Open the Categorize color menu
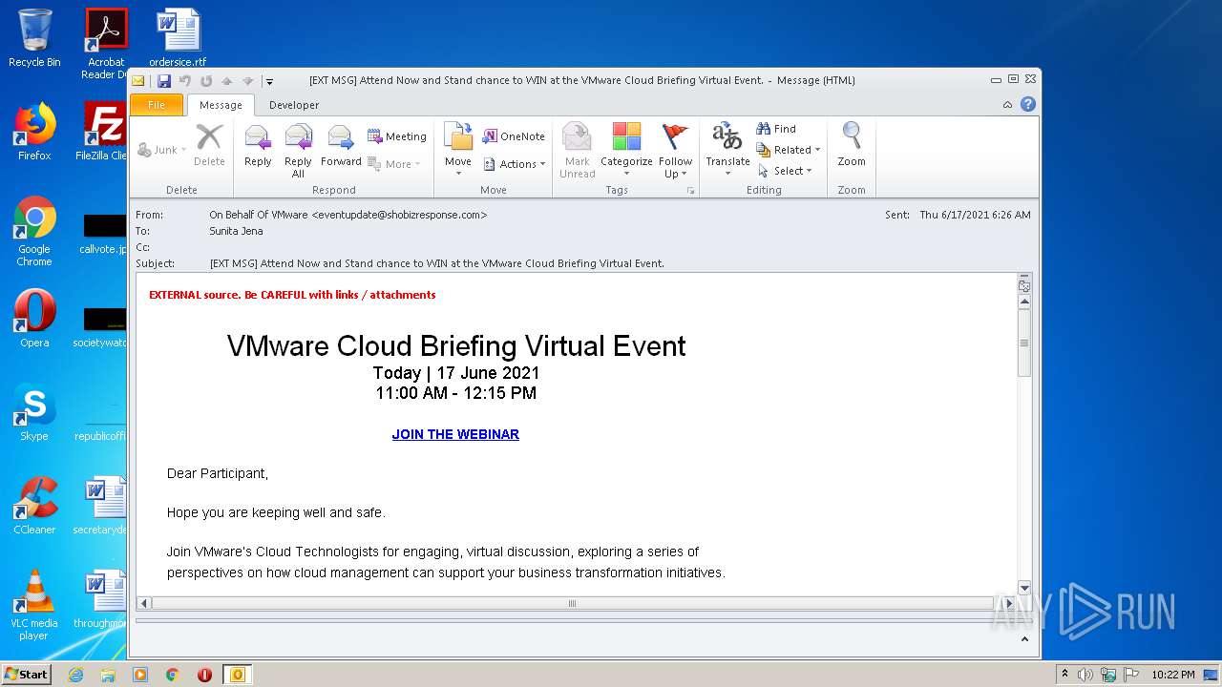This screenshot has width=1222, height=687. pyautogui.click(x=626, y=150)
